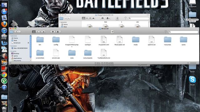The image size is (200, 112).
Task: Click the Quick Look eye button in Minecraft window
Action: pos(53,32)
